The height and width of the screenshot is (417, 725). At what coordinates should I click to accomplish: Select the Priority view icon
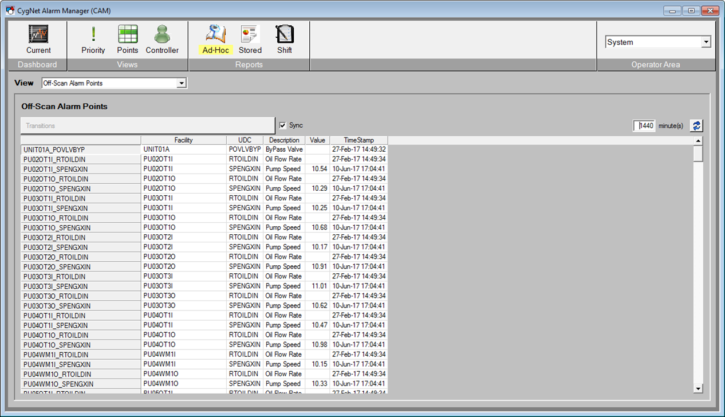[x=93, y=39]
